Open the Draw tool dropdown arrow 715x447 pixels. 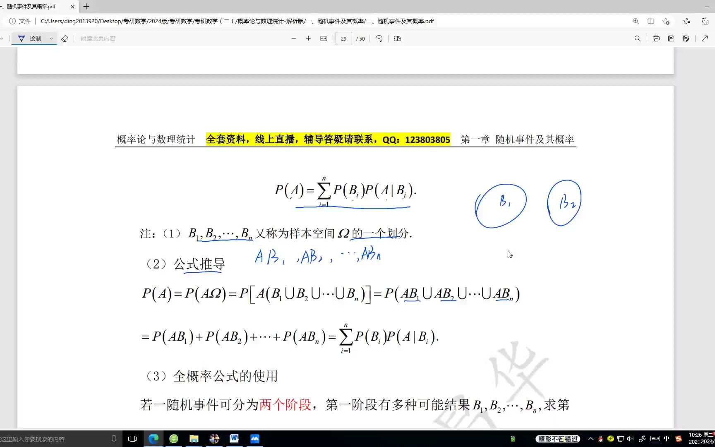pyautogui.click(x=50, y=38)
